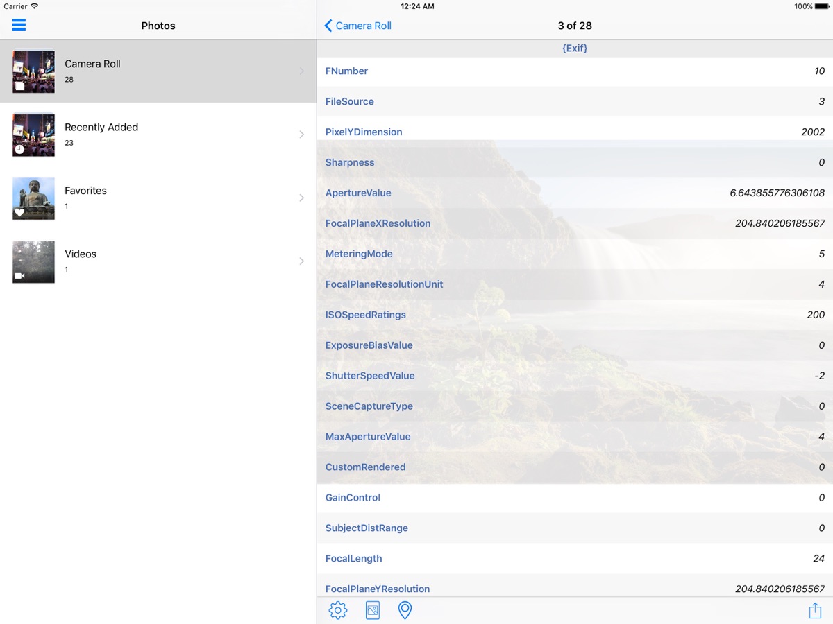Open the Favorites album Buddha thumbnail
Screen dimensions: 833x624
click(33, 198)
